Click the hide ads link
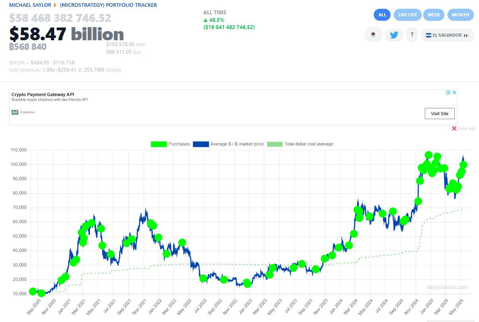This screenshot has height=322, width=479. coord(467,128)
